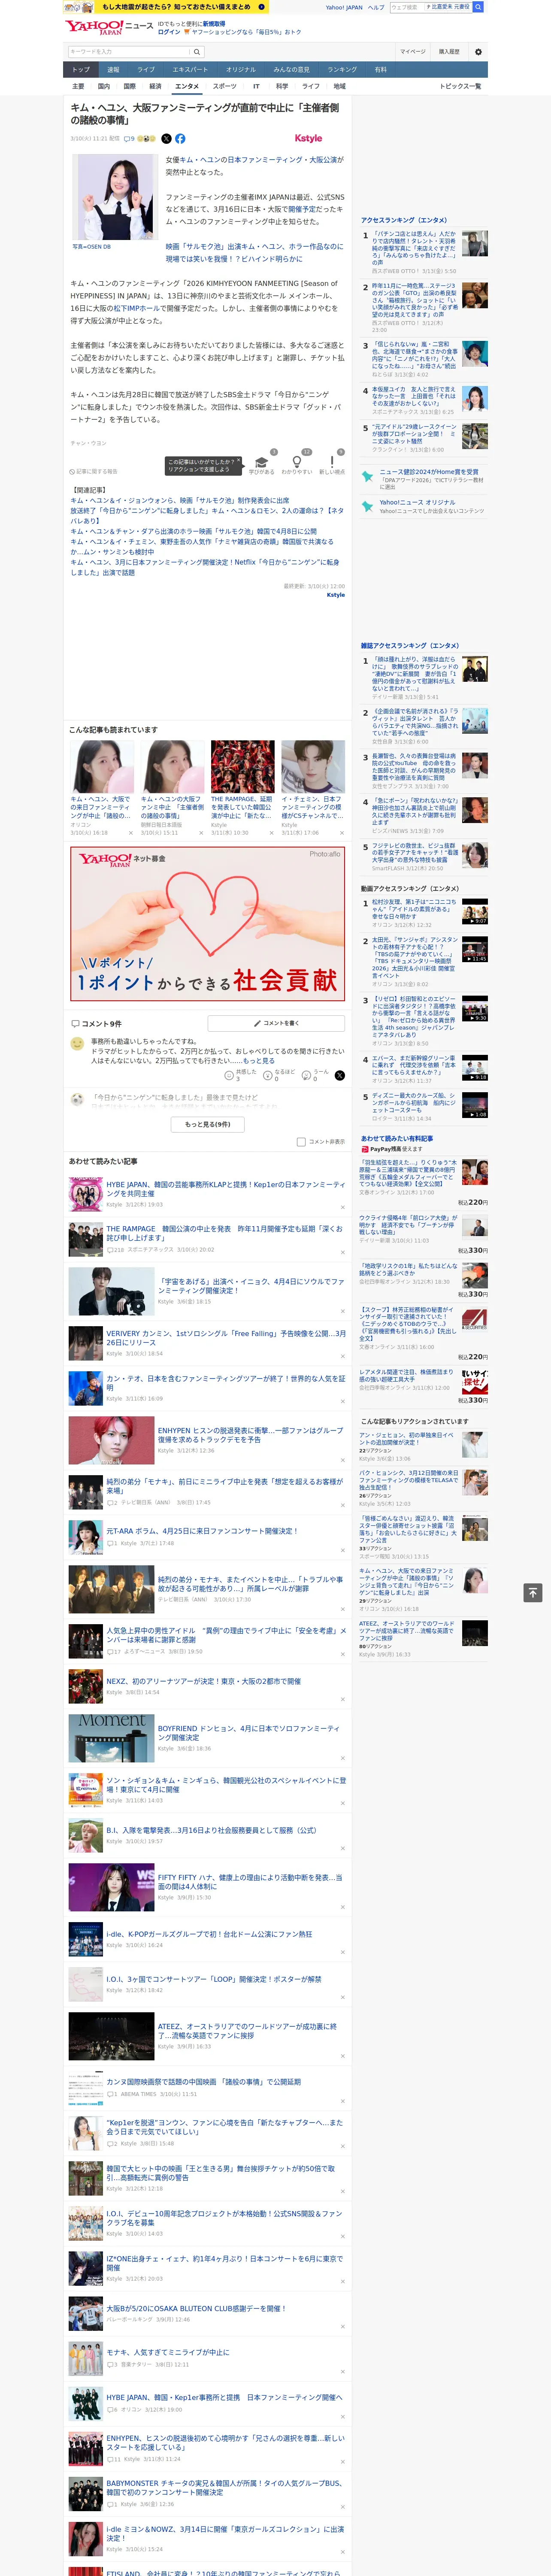
Task: Open the settings gear icon in header
Action: pos(478,52)
